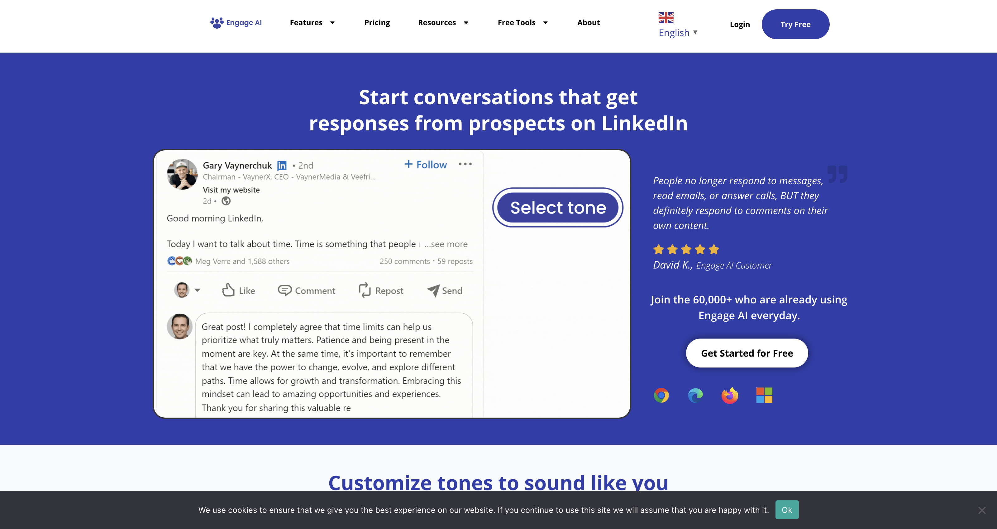Click inside the generated comment text box
Screen dimensions: 997x529
334,365
